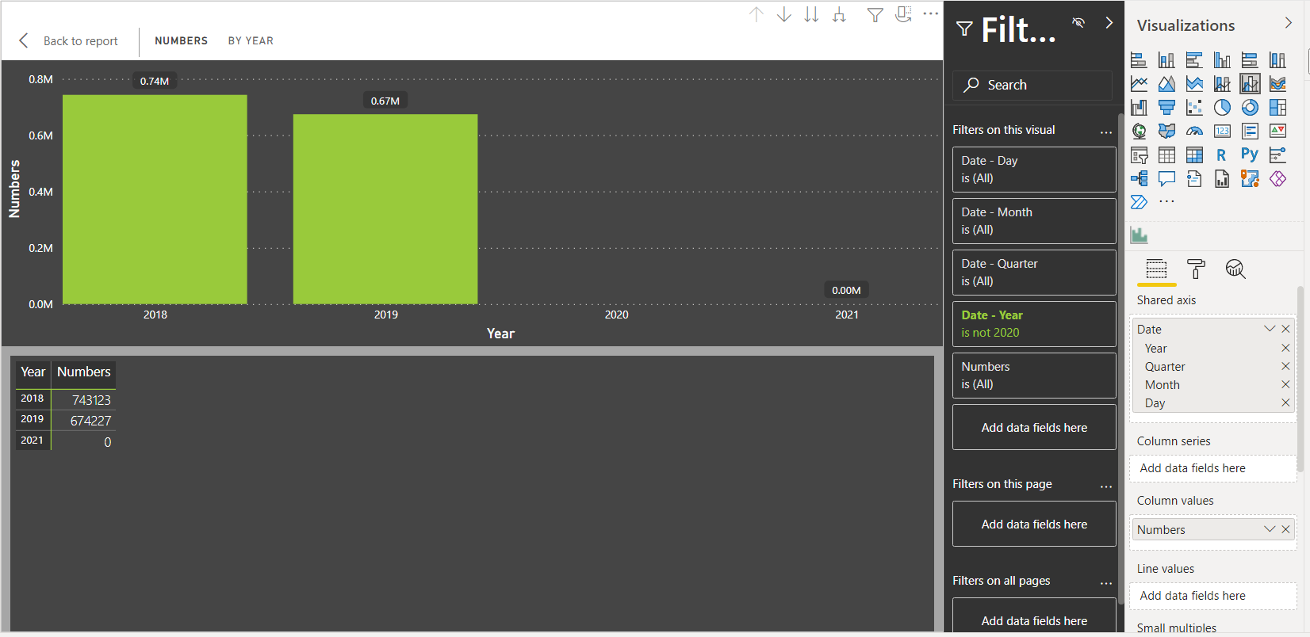Select the scatter chart visualization
The image size is (1310, 637).
click(1194, 108)
